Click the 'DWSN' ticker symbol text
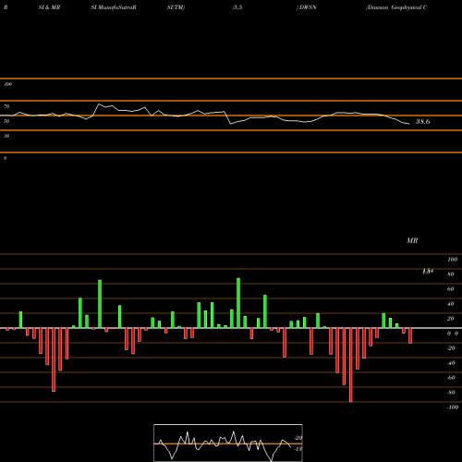 [308, 7]
